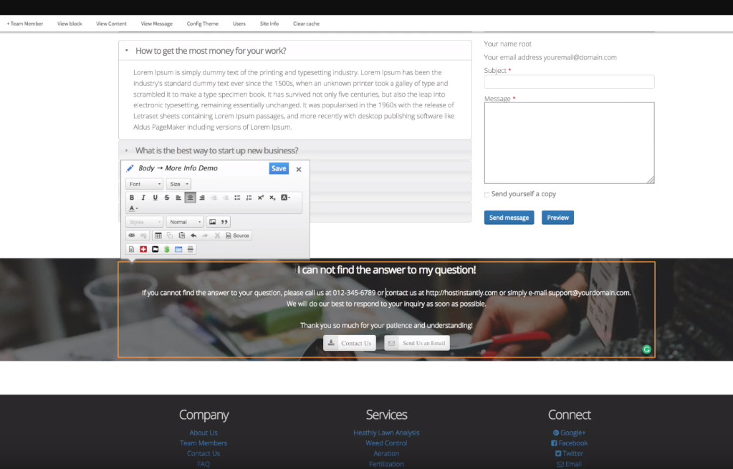Click the blue Save button

pyautogui.click(x=279, y=169)
